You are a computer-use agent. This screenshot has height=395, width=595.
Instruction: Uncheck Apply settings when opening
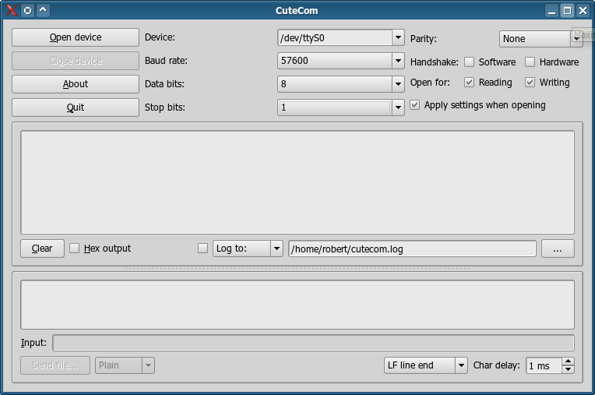[x=415, y=105]
